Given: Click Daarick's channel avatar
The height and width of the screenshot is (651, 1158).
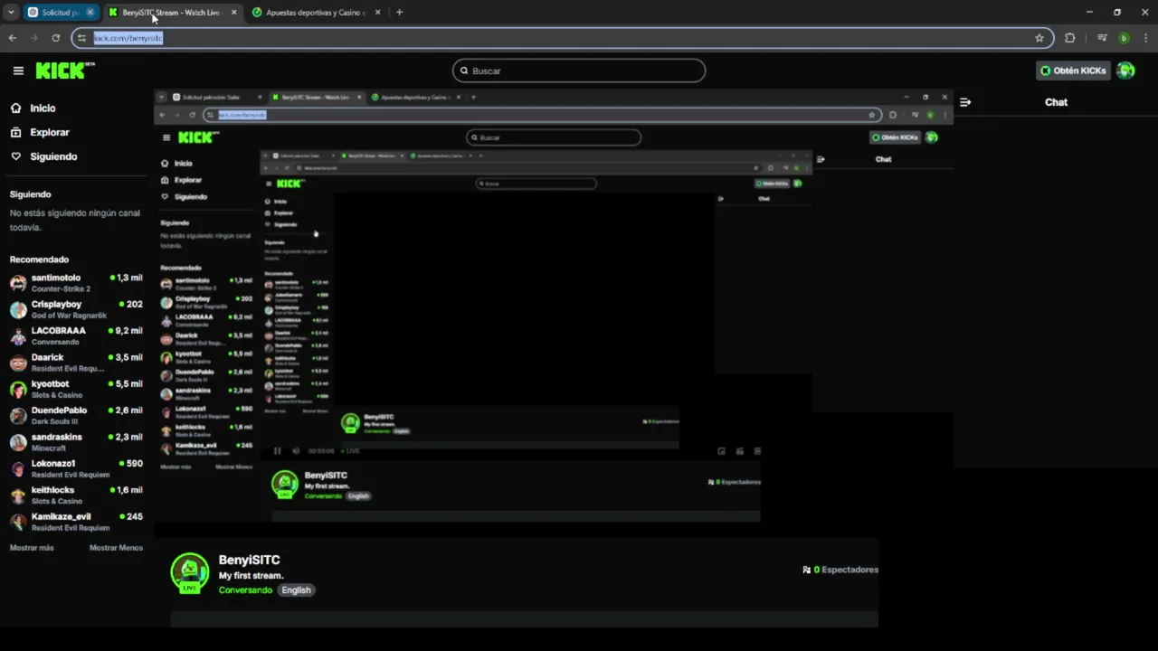Looking at the screenshot, I should click(x=18, y=363).
